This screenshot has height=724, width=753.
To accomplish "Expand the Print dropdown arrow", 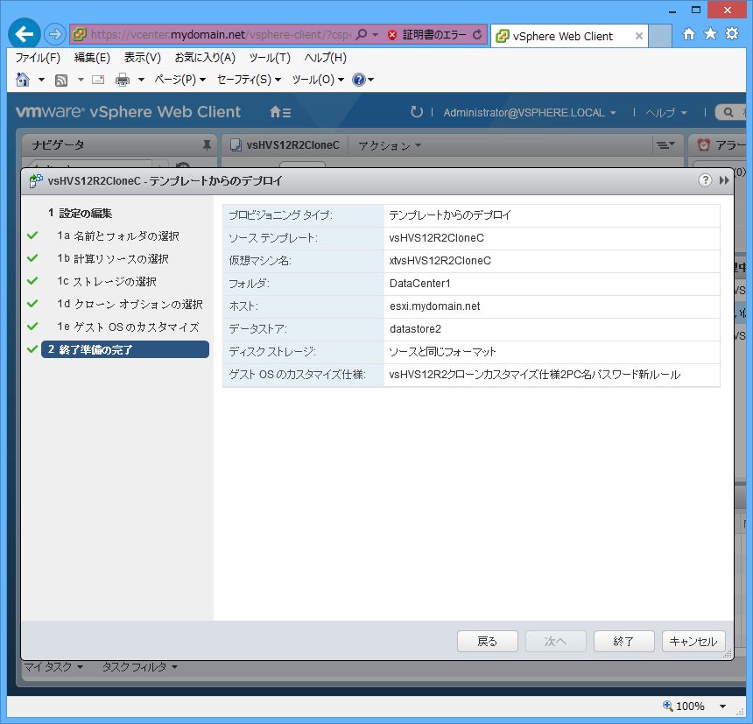I will click(x=141, y=80).
